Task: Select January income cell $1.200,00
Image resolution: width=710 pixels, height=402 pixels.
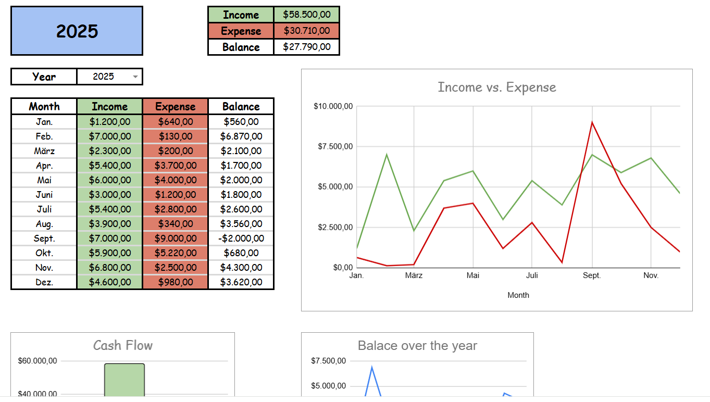Action: 109,122
